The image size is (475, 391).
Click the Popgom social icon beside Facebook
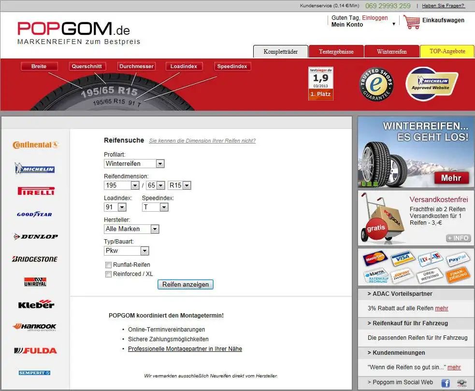point(461,383)
